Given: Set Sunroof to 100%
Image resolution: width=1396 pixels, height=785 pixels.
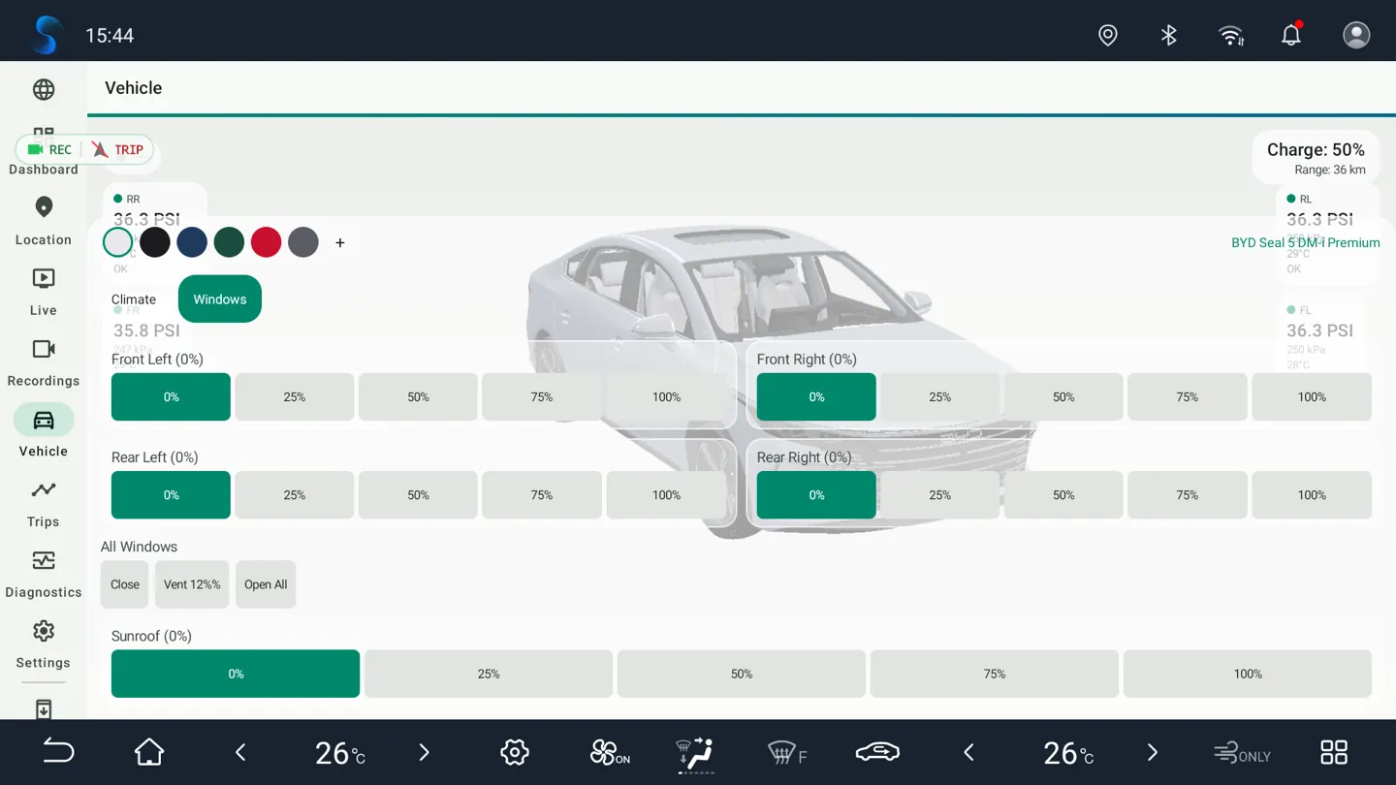Looking at the screenshot, I should tap(1248, 674).
